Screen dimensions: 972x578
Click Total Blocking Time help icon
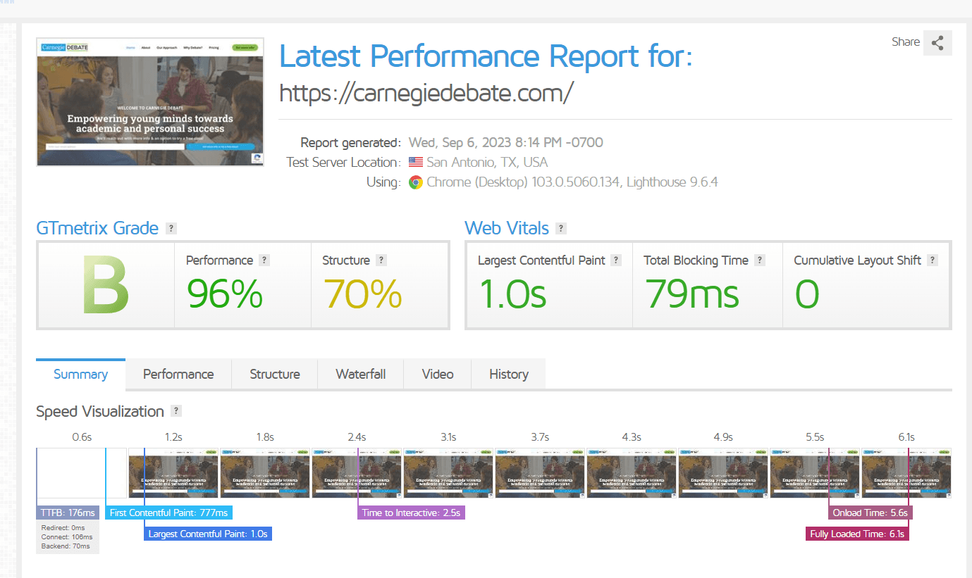[760, 260]
